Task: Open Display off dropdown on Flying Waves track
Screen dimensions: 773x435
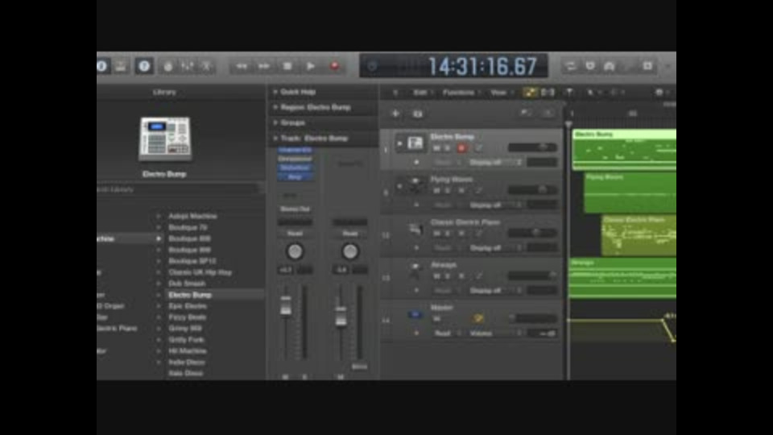Action: click(x=495, y=205)
